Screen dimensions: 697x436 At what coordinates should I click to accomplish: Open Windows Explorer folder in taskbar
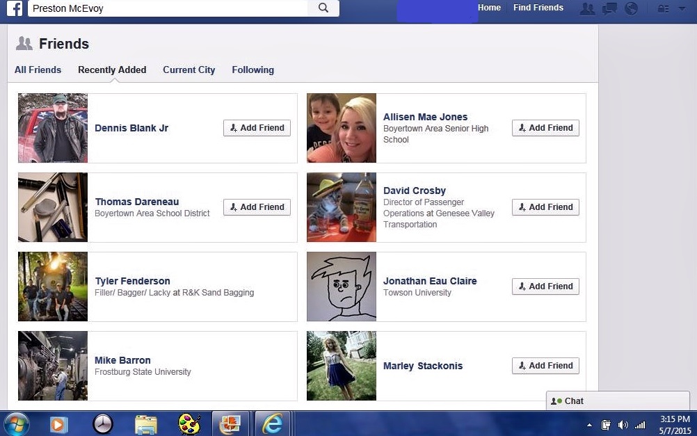point(146,424)
